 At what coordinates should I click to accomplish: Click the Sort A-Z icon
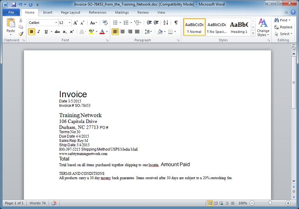[166, 23]
